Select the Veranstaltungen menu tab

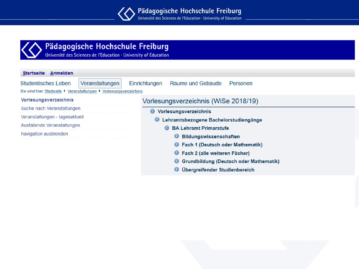(x=100, y=83)
